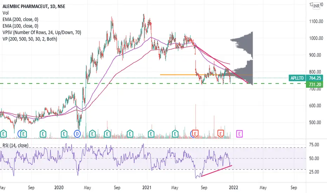Click the green 731.20 price level label
Viewport: 327px width, 193px height.
(315, 85)
